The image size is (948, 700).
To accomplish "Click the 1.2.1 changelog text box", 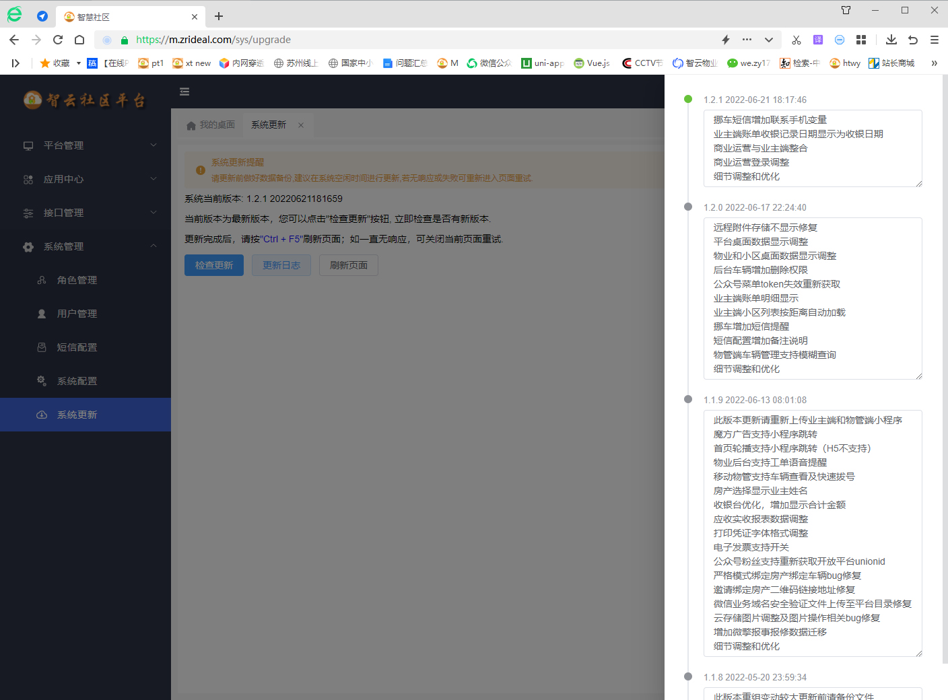I will point(813,148).
